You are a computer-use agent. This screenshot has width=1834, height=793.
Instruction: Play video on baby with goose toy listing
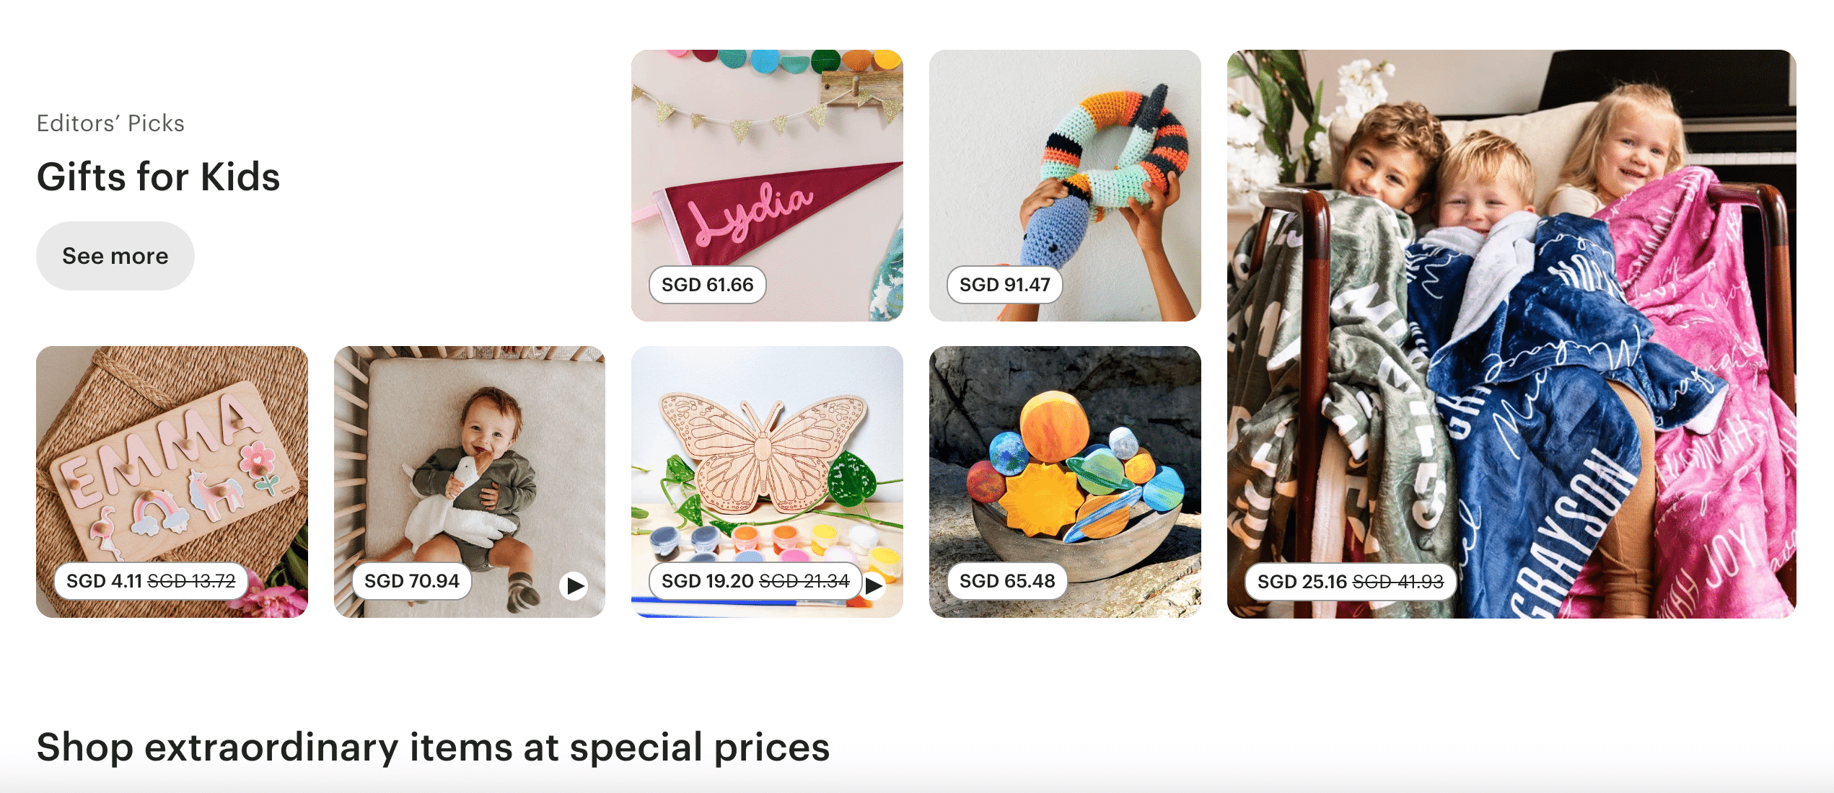[574, 585]
